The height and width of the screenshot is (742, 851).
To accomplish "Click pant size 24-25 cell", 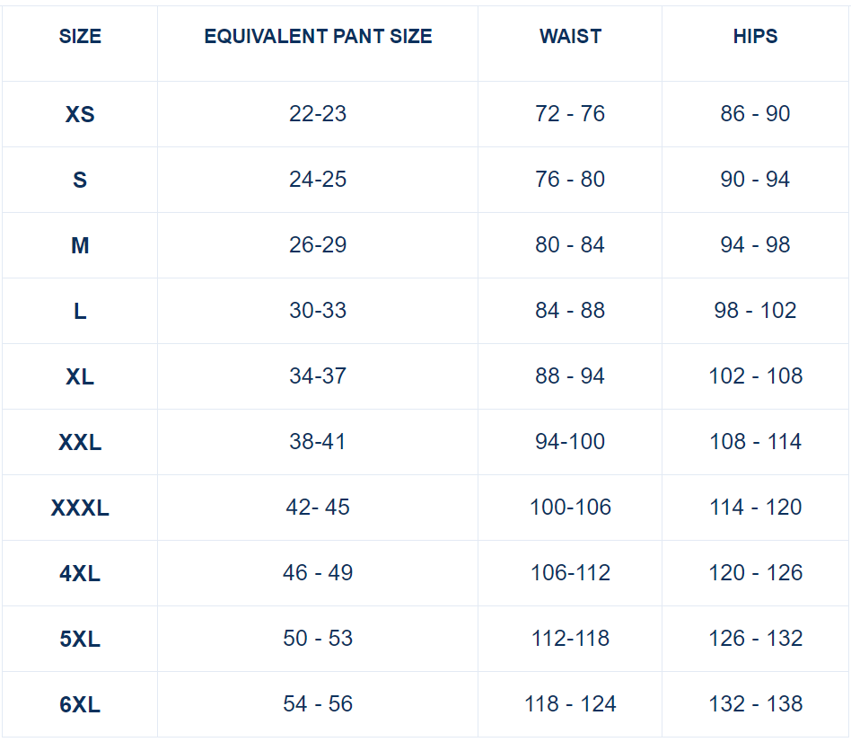I will (x=318, y=180).
